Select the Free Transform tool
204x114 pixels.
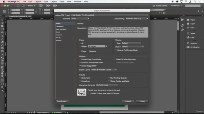[2, 58]
